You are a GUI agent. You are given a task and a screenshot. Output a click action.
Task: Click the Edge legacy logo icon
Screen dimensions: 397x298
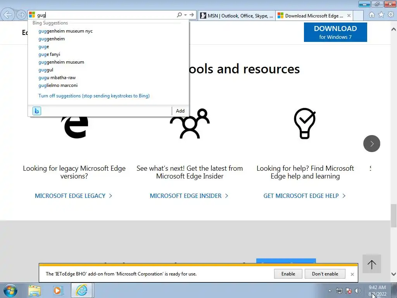(75, 127)
